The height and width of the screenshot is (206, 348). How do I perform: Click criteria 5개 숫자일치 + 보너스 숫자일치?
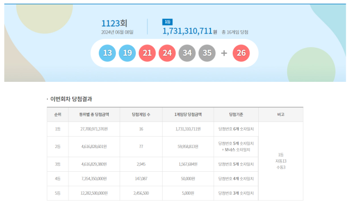coord(236,146)
